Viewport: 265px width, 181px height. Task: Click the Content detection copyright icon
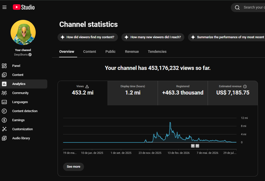coord(4,111)
